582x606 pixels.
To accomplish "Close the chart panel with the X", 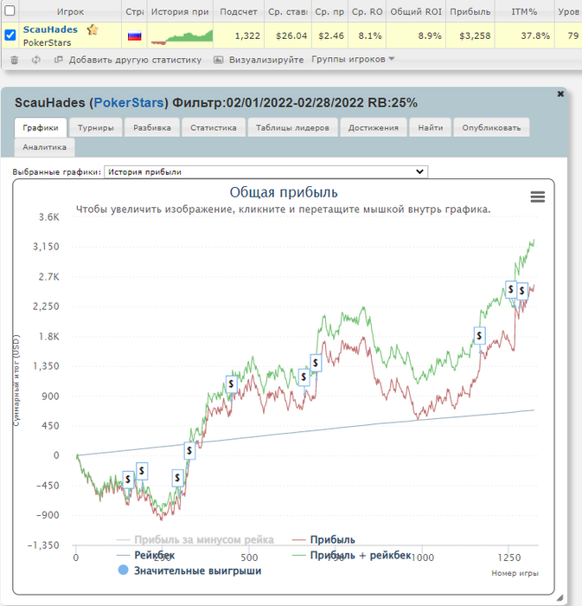I will point(560,93).
